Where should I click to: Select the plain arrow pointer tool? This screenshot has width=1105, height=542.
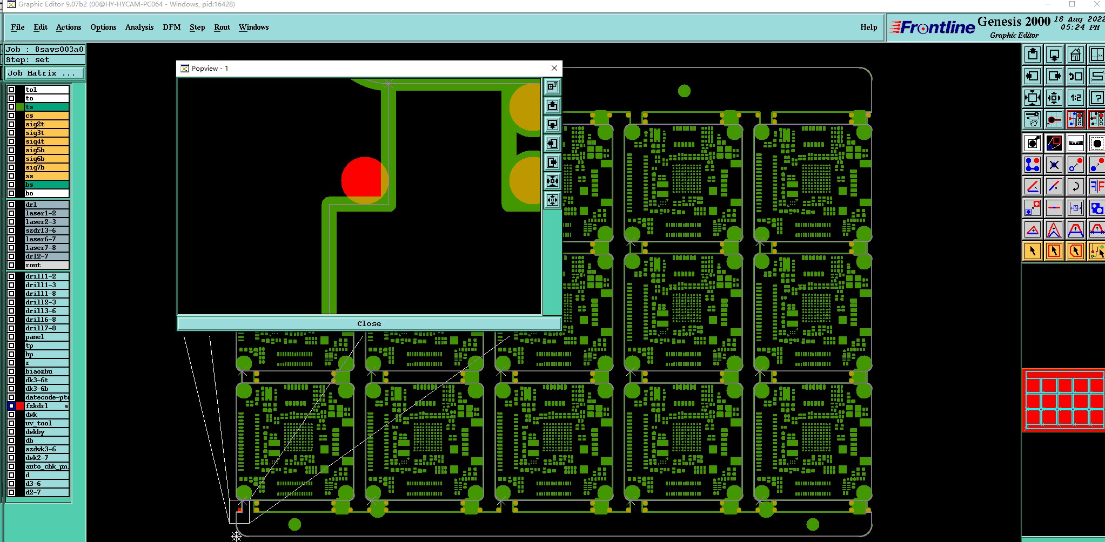click(x=1033, y=251)
